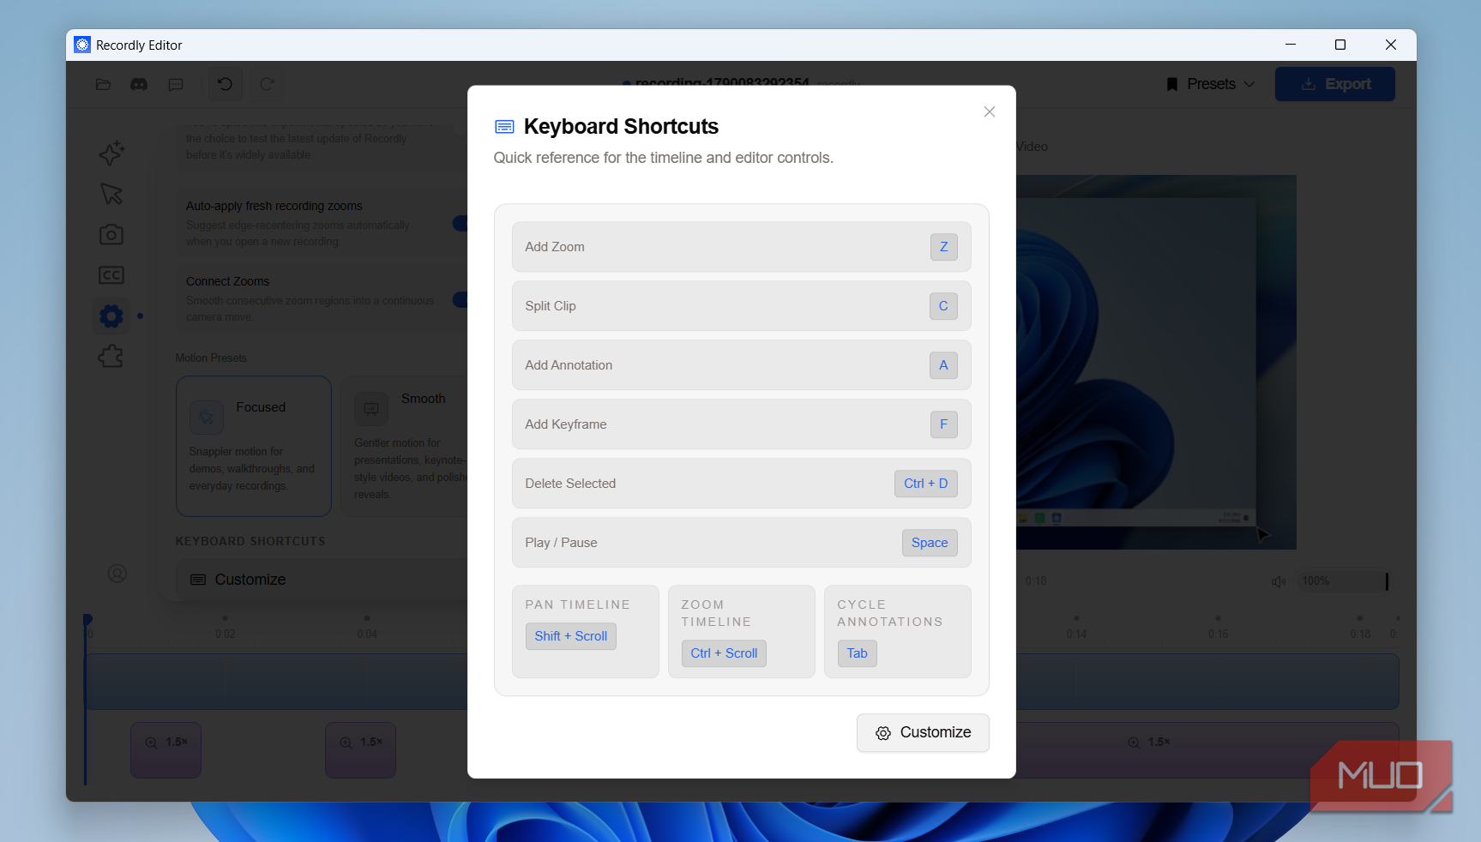The height and width of the screenshot is (842, 1481).
Task: Click the second 1.5× zoom region on the timeline
Action: pyautogui.click(x=360, y=750)
